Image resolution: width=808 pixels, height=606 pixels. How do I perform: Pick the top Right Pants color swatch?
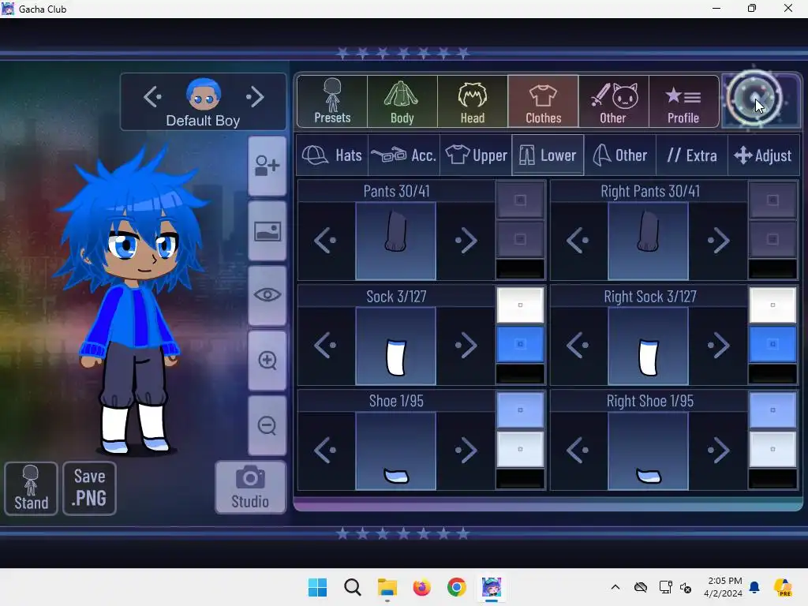coord(772,200)
